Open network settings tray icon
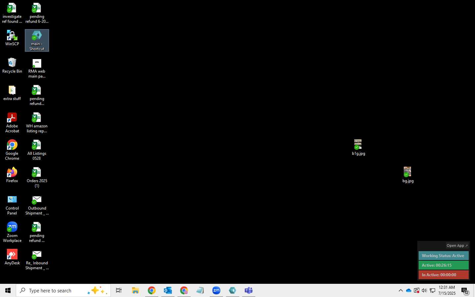 pyautogui.click(x=432, y=291)
